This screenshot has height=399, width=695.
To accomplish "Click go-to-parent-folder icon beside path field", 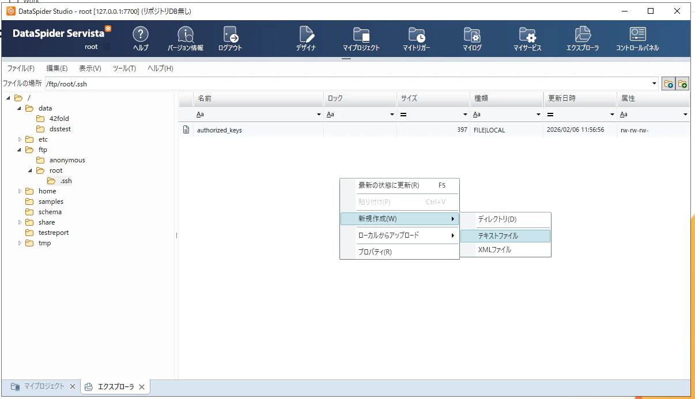I will [668, 84].
